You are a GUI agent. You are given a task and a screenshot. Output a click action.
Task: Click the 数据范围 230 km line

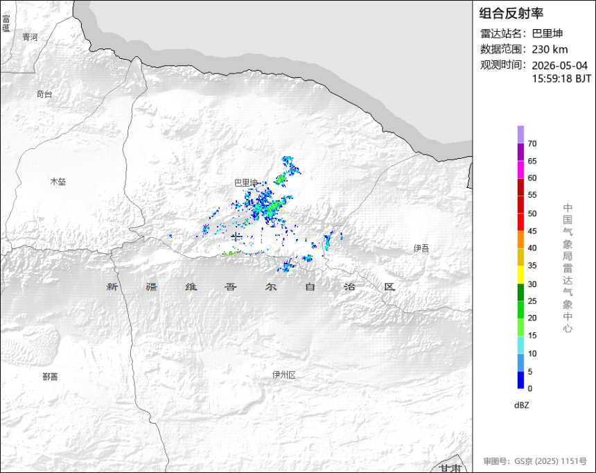(x=524, y=49)
